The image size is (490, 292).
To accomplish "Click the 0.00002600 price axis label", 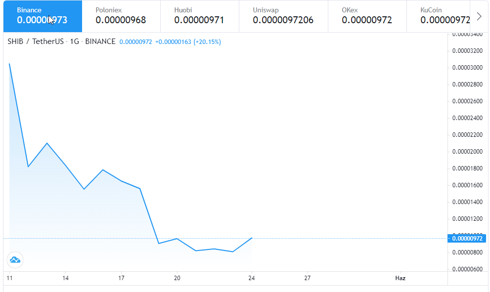I will (467, 101).
